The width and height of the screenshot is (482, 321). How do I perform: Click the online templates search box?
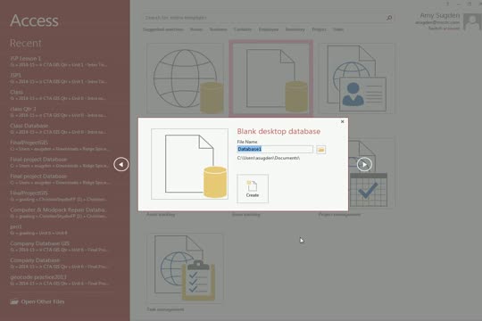tap(264, 18)
